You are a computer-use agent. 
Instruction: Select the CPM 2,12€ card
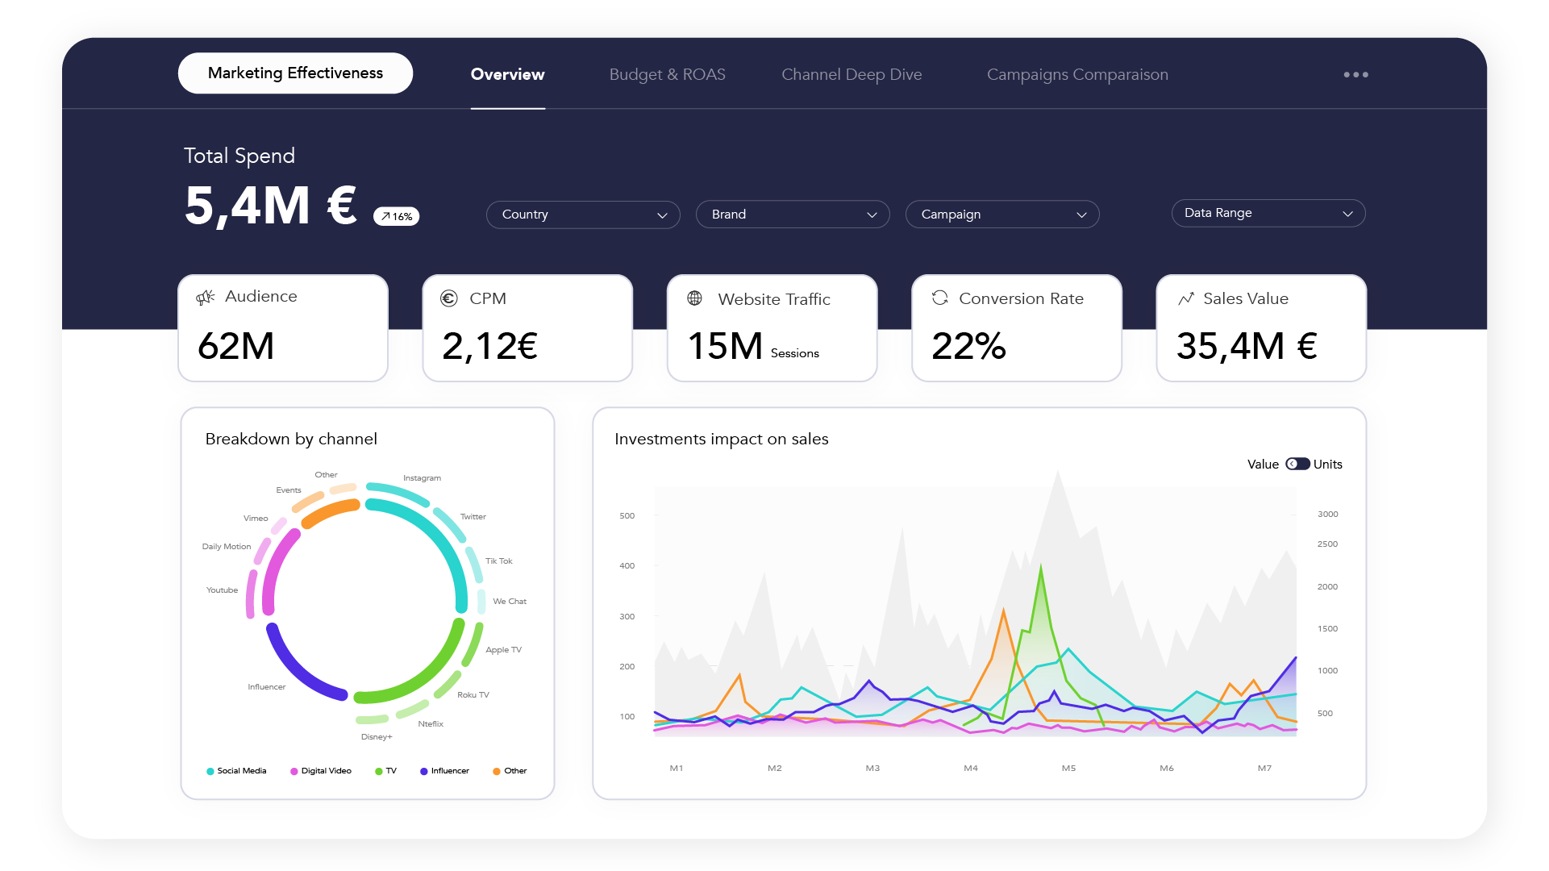527,327
